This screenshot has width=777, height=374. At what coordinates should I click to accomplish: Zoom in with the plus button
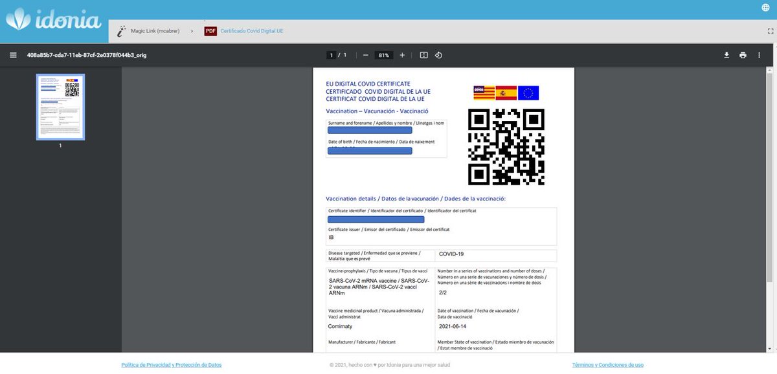(402, 55)
